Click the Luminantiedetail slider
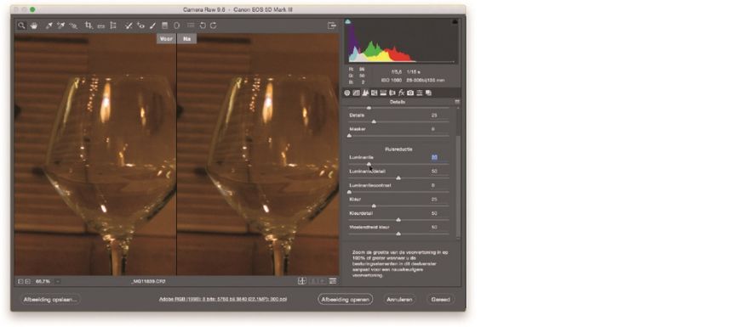The width and height of the screenshot is (744, 327). (x=398, y=178)
